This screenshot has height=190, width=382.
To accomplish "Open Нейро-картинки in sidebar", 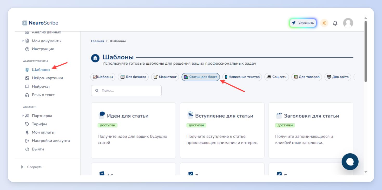I will pyautogui.click(x=47, y=78).
